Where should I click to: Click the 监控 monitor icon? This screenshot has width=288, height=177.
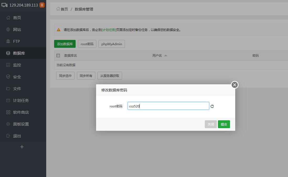tap(8, 65)
